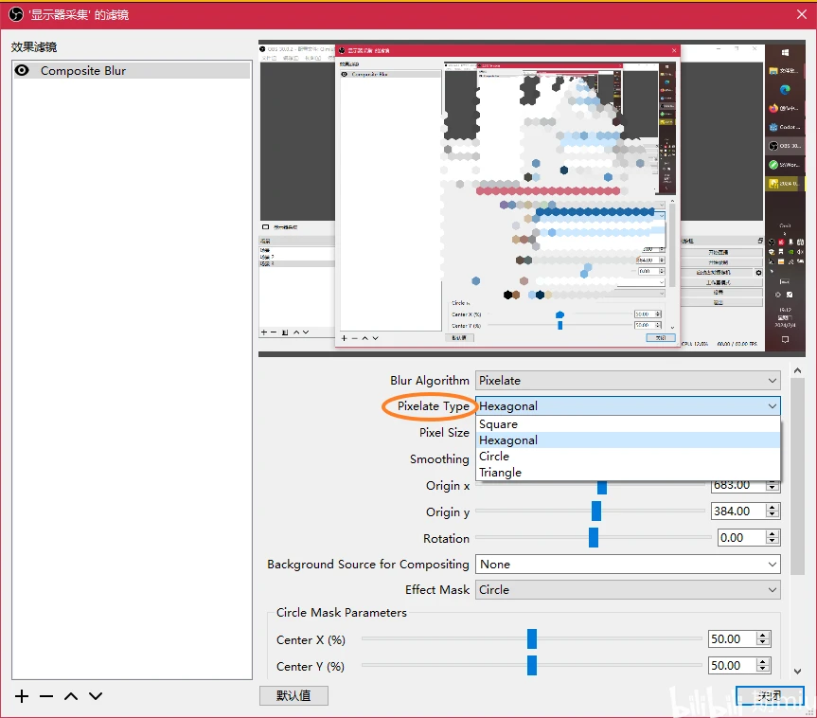
Task: Adjust the Origin x slider handle
Action: coord(602,488)
